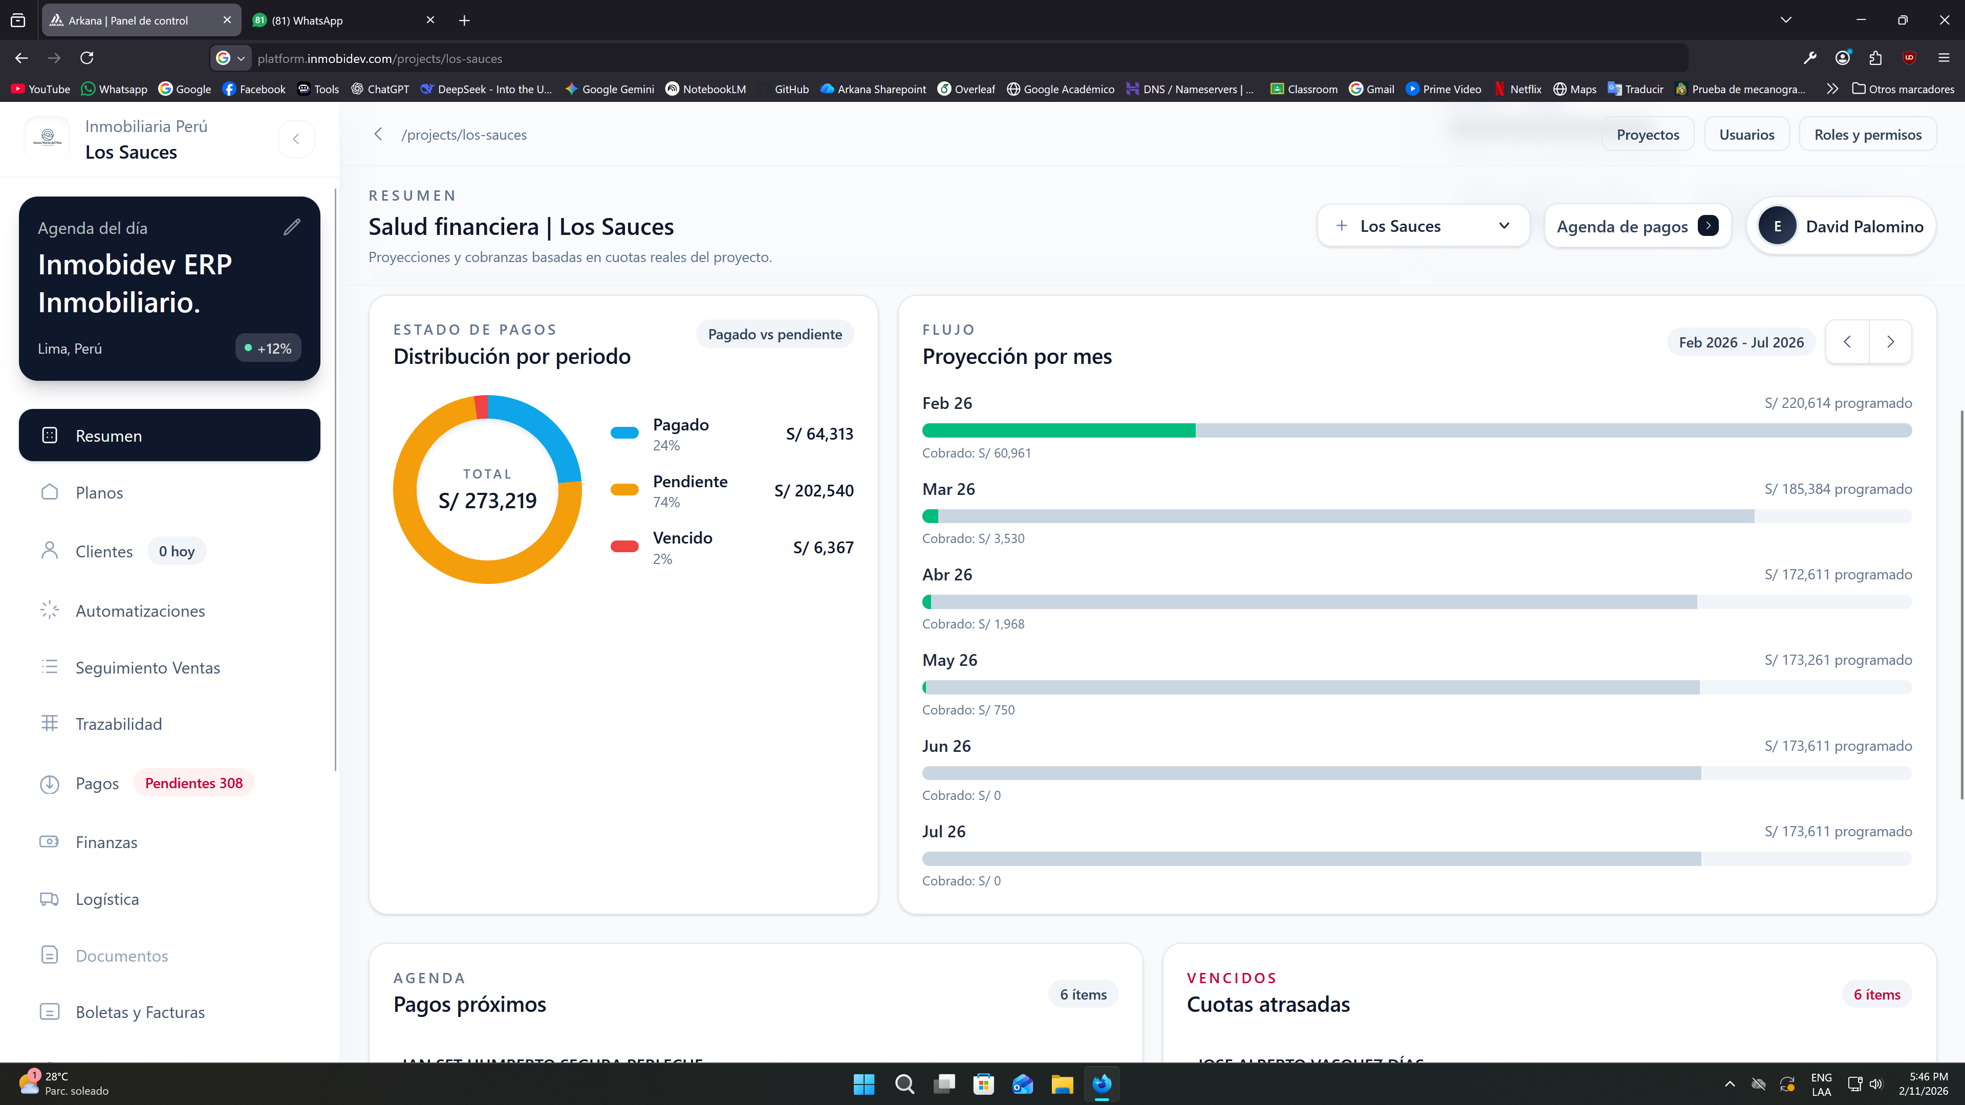Open the Roles y permisos tab
1965x1105 pixels.
[x=1867, y=134]
